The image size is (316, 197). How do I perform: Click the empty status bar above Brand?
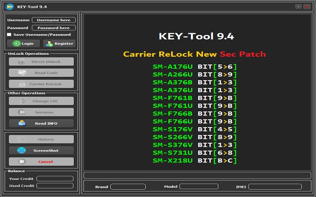197,175
